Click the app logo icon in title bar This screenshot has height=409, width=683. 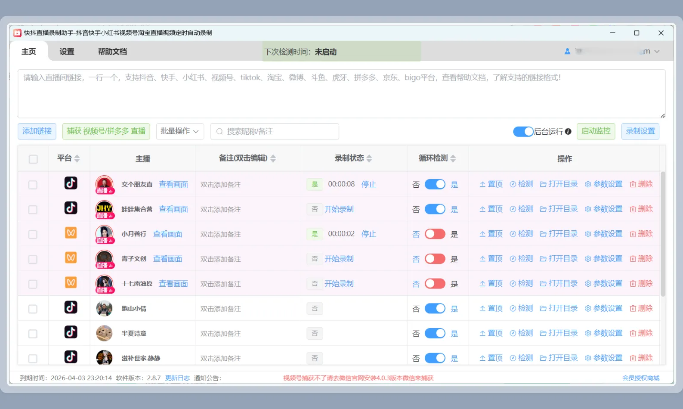(17, 33)
